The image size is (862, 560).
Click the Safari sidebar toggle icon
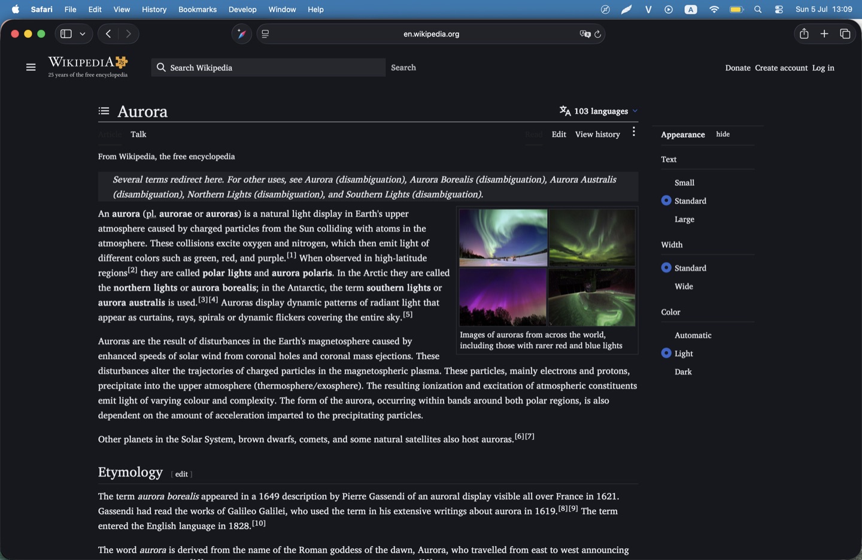pos(66,34)
